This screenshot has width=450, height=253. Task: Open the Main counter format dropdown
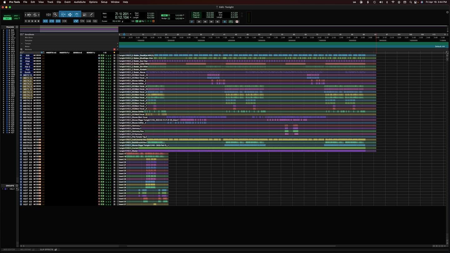point(131,14)
